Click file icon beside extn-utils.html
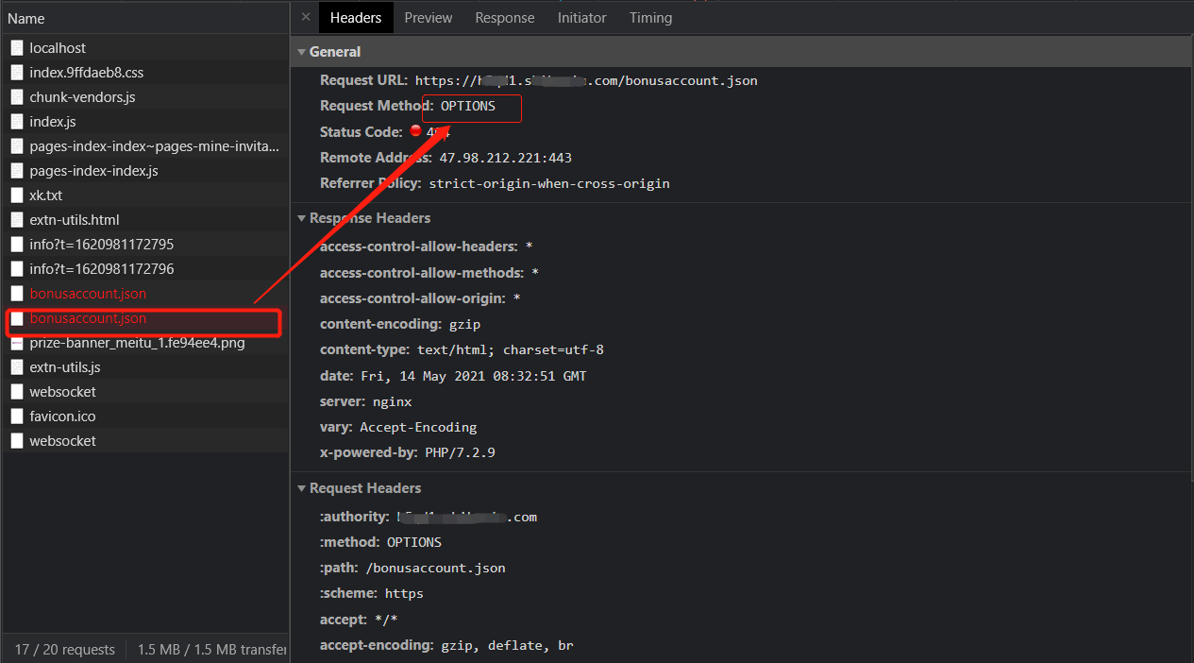1194x663 pixels. [17, 220]
